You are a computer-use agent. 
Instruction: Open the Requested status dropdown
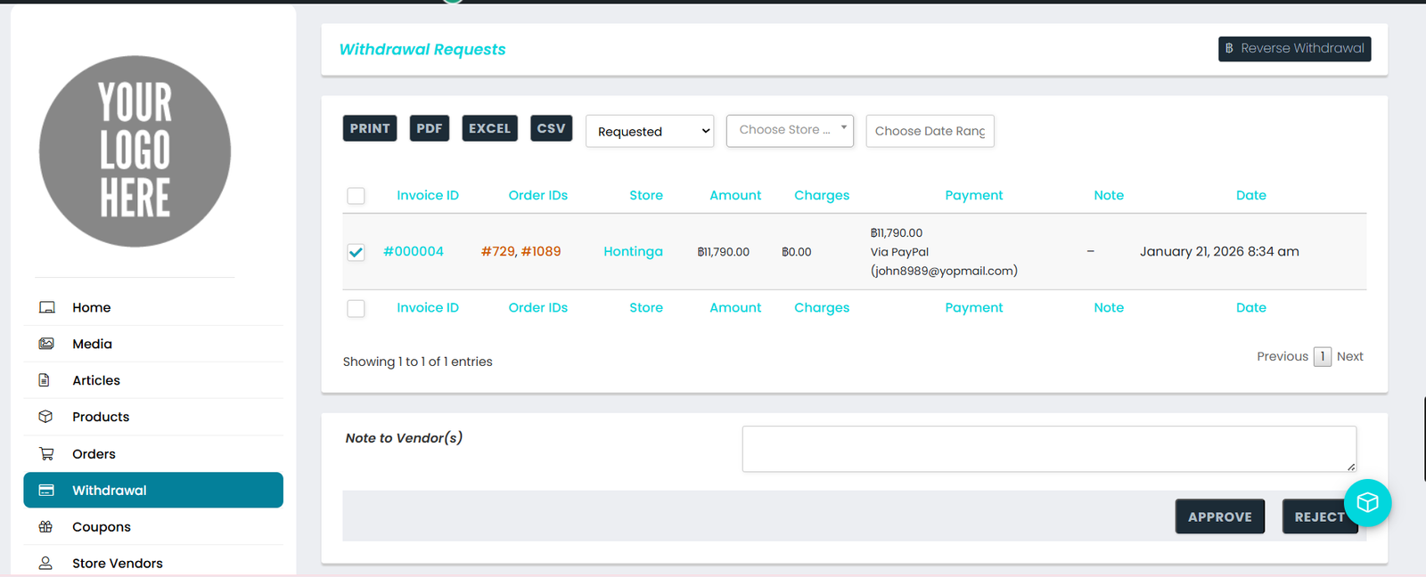[x=650, y=132]
